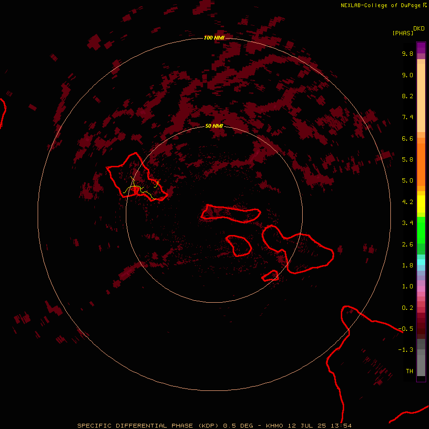Click the 0.2 value on the color scale
Image resolution: width=429 pixels, height=429 pixels.
pos(408,308)
